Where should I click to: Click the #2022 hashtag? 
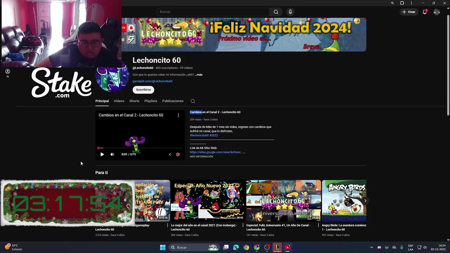[x=214, y=135]
